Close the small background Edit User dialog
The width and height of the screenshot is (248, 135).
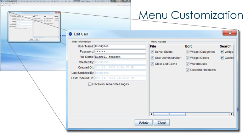[57, 13]
